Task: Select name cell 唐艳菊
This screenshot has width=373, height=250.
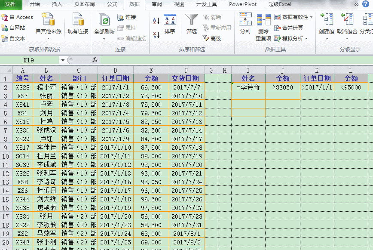Action: [x=46, y=208]
